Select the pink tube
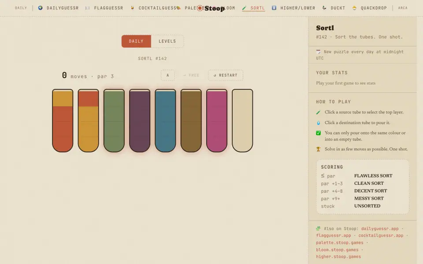 217,121
